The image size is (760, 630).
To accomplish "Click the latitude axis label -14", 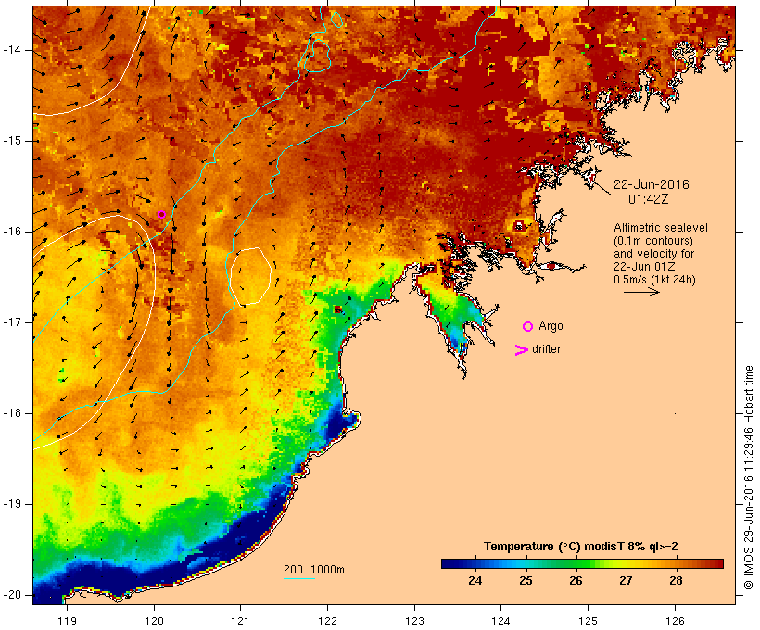I will [x=12, y=50].
